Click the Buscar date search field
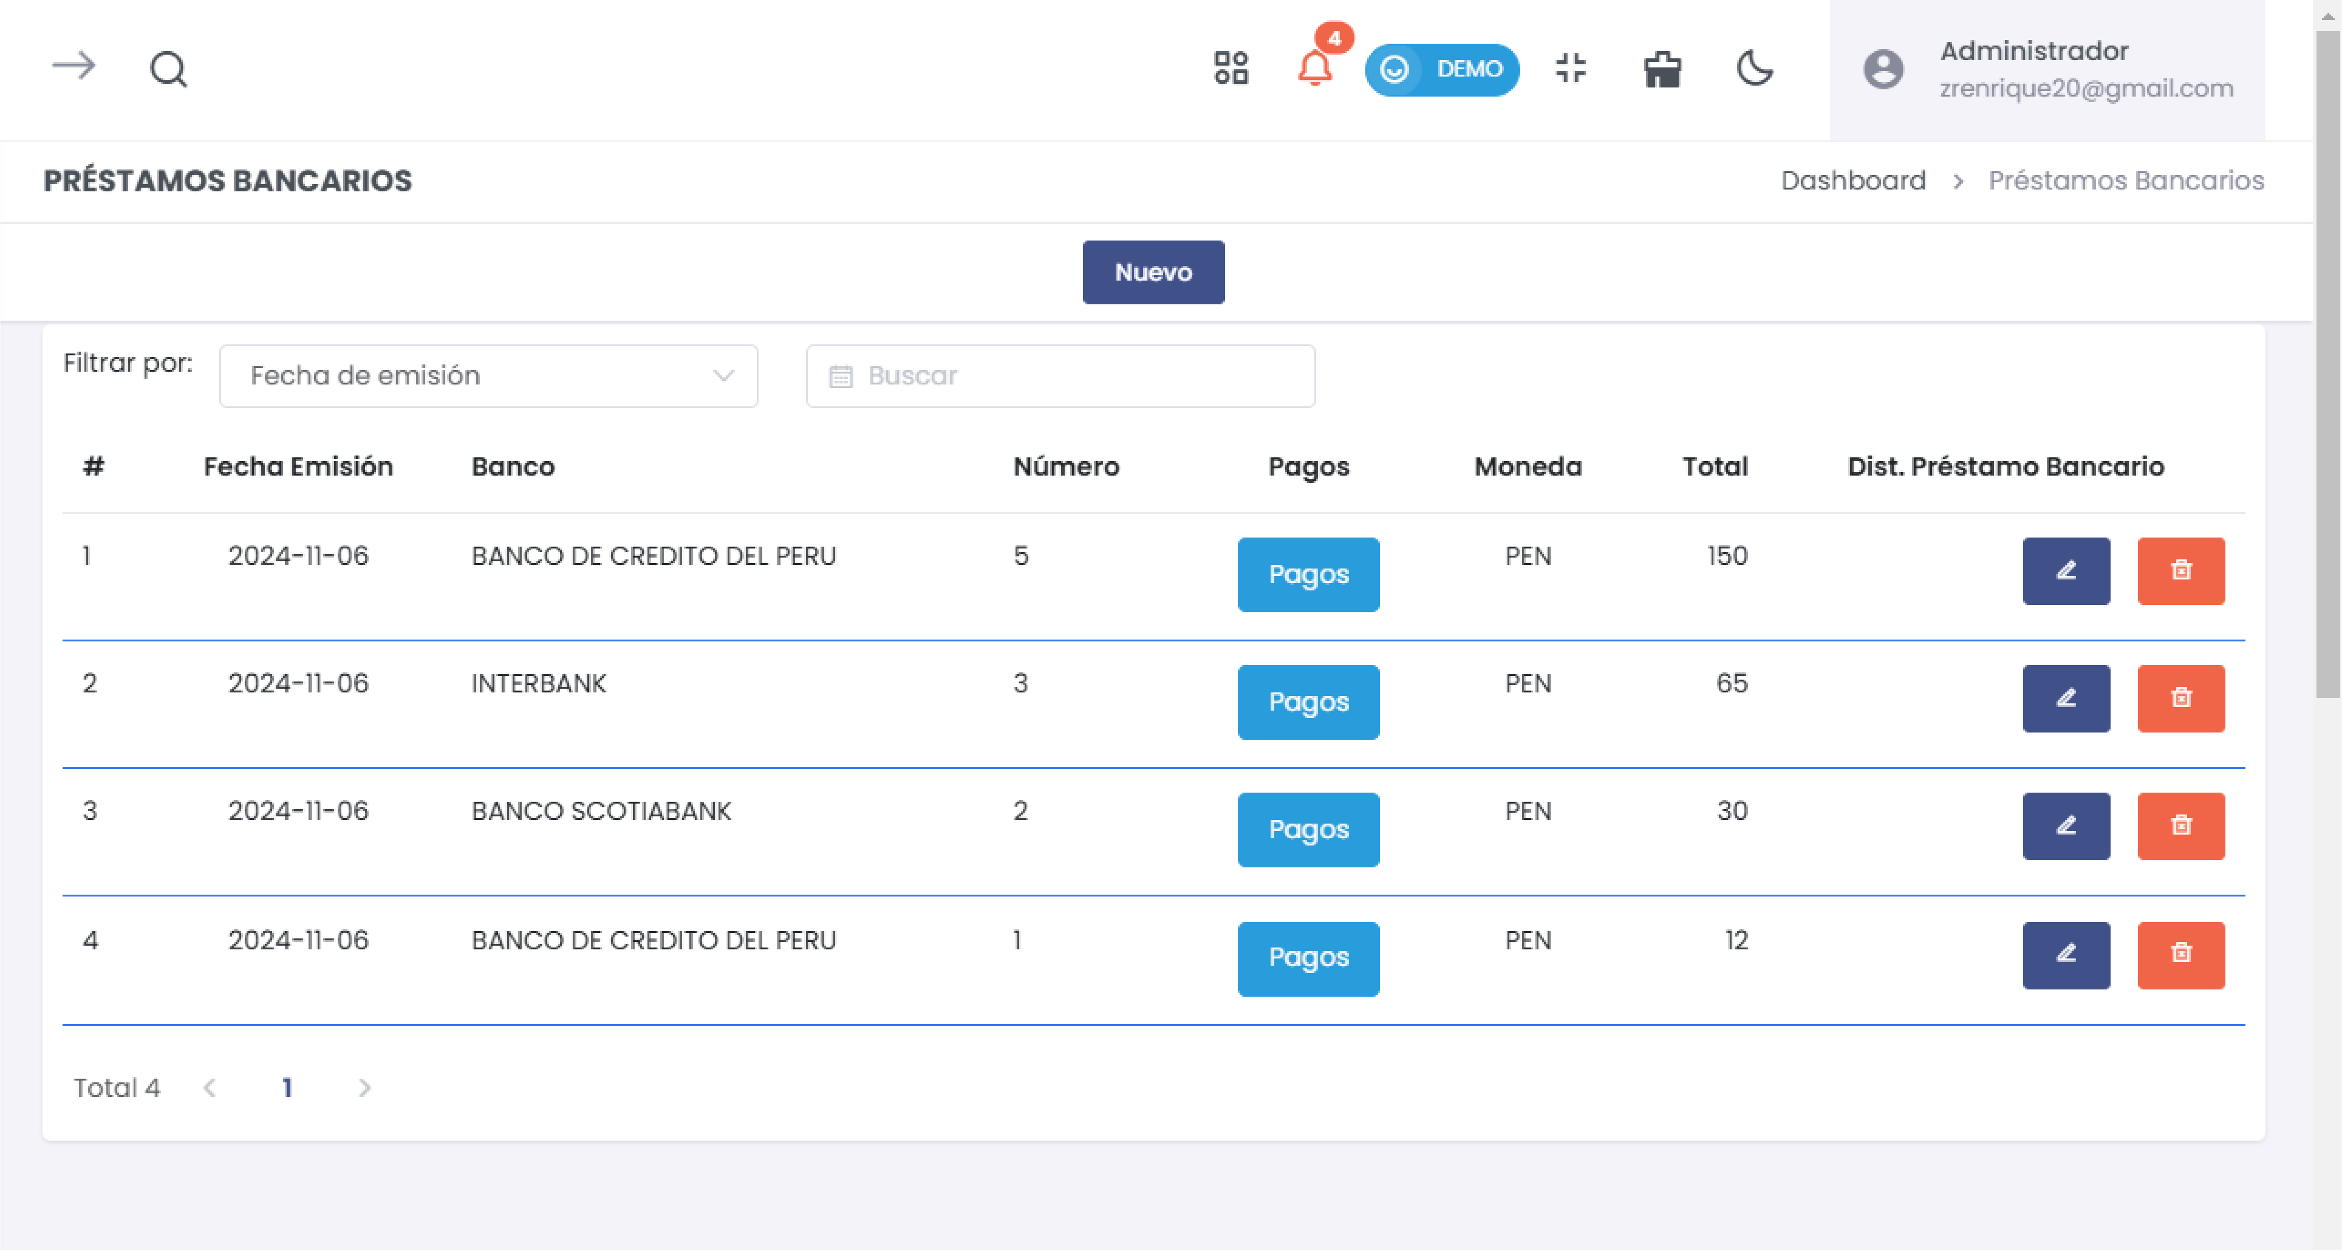This screenshot has height=1250, width=2342. tap(1060, 375)
